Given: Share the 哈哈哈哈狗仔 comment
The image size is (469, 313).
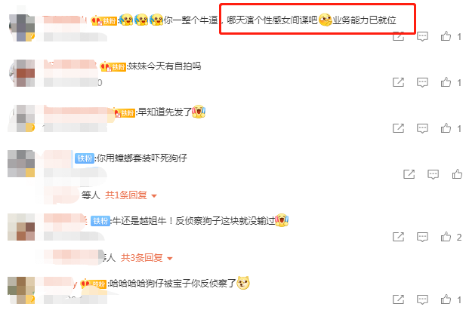Looking at the screenshot, I should pos(398,299).
